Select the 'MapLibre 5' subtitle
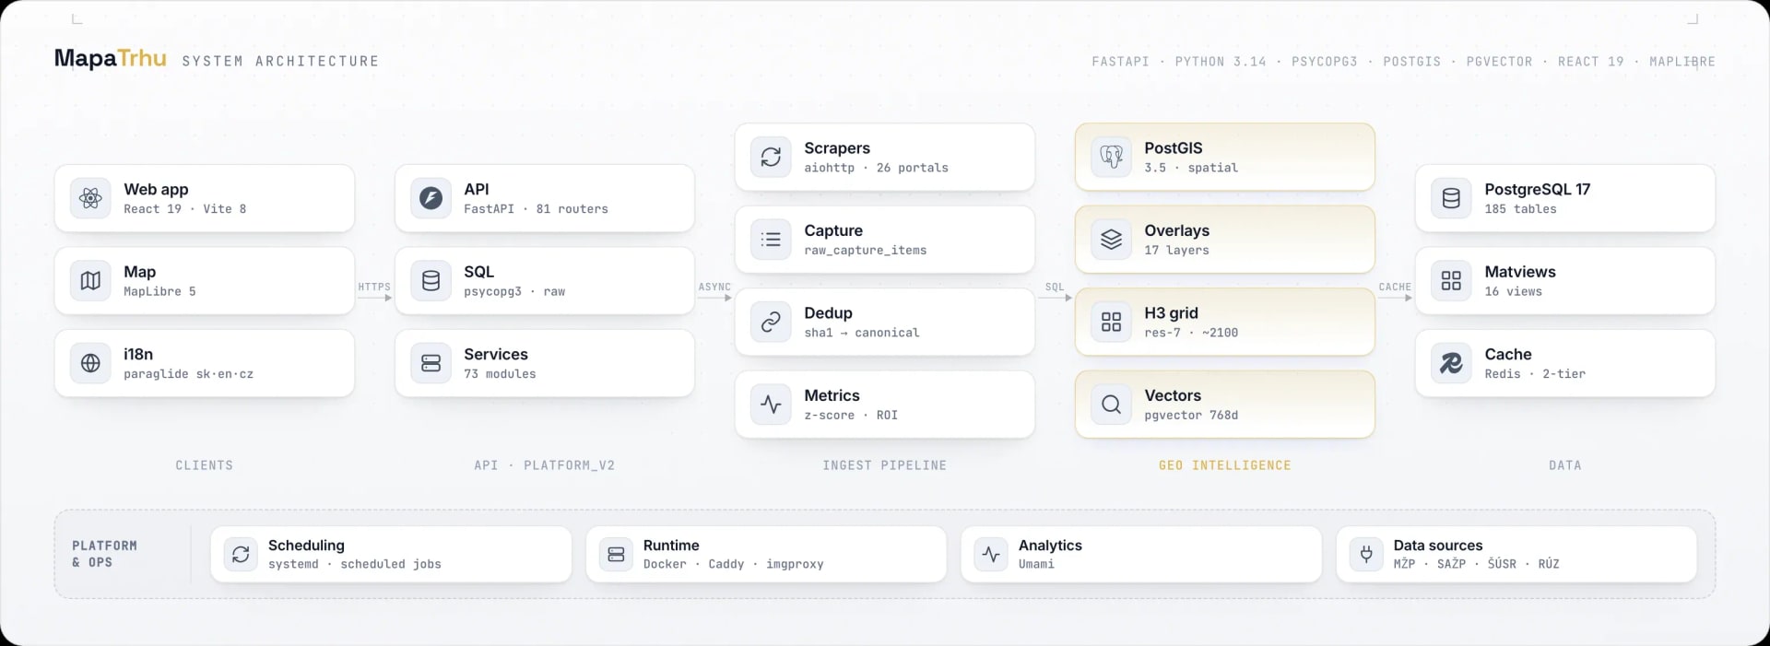Image resolution: width=1770 pixels, height=646 pixels. click(x=159, y=291)
